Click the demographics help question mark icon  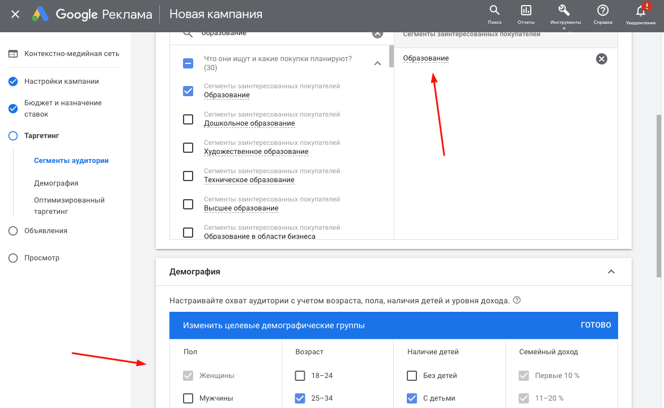pyautogui.click(x=516, y=300)
